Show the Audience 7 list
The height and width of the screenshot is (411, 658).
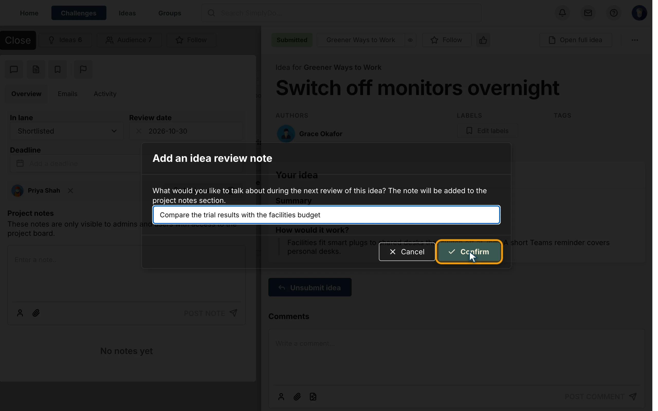point(129,40)
